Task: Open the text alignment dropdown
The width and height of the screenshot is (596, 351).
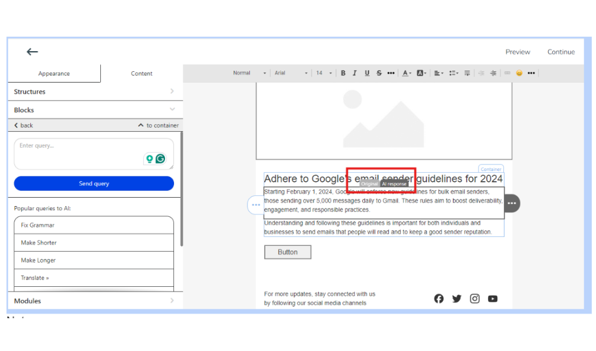Action: (x=439, y=73)
